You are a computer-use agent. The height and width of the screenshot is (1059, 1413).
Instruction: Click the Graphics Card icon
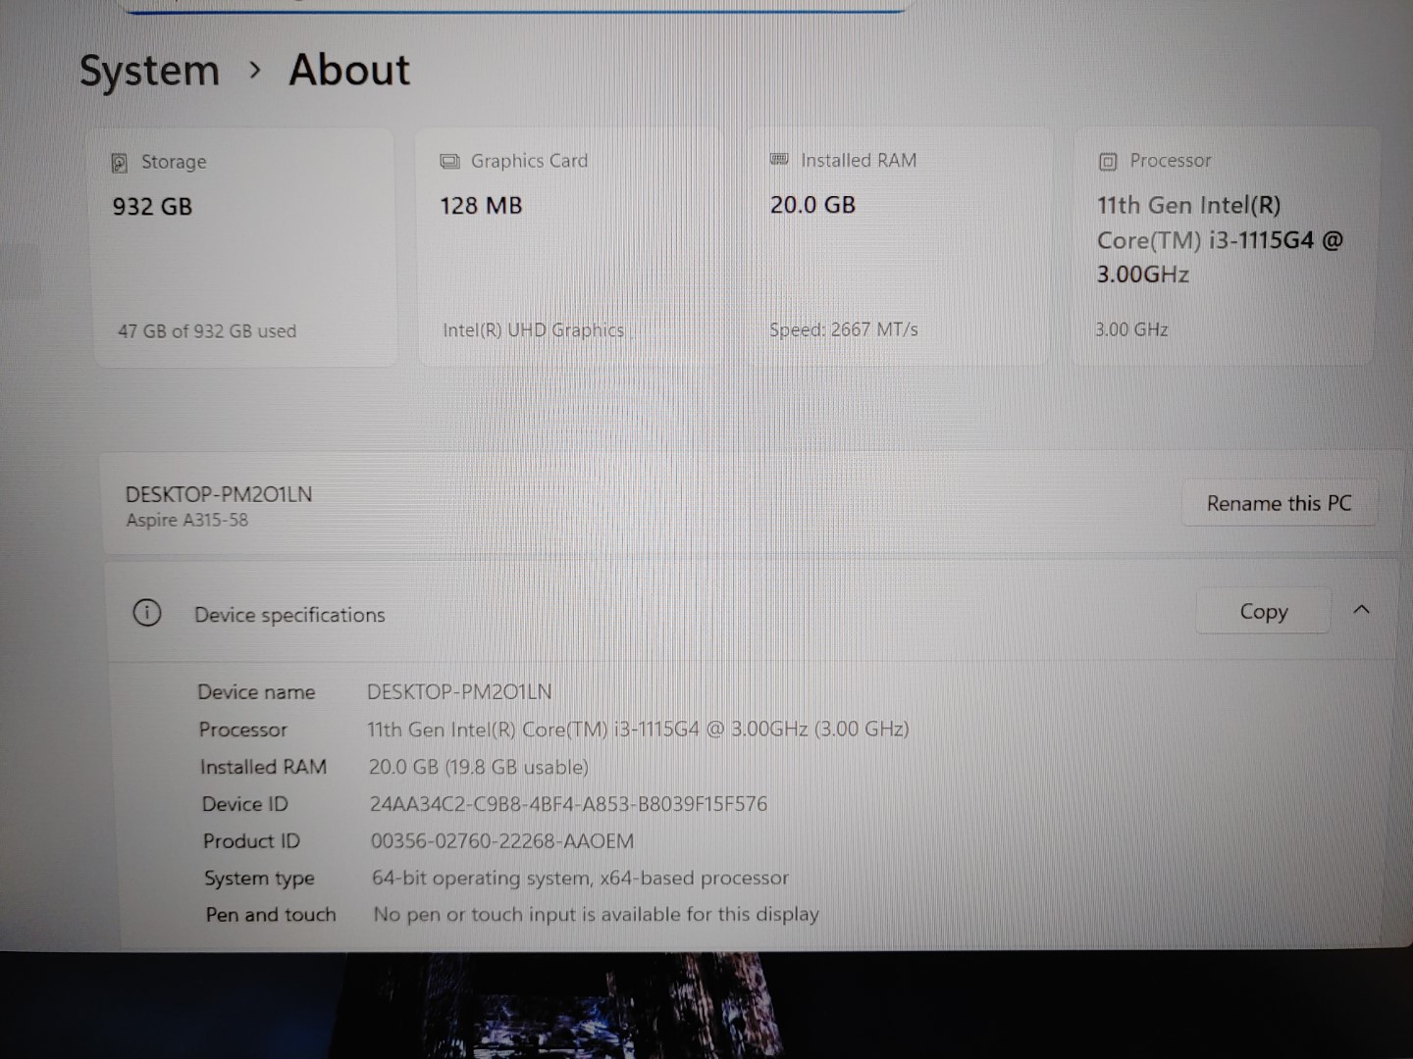click(449, 162)
